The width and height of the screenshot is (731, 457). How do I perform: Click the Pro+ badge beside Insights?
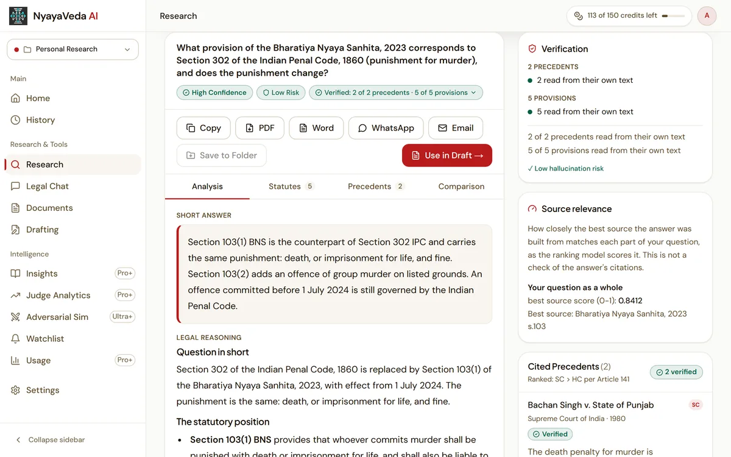click(125, 273)
